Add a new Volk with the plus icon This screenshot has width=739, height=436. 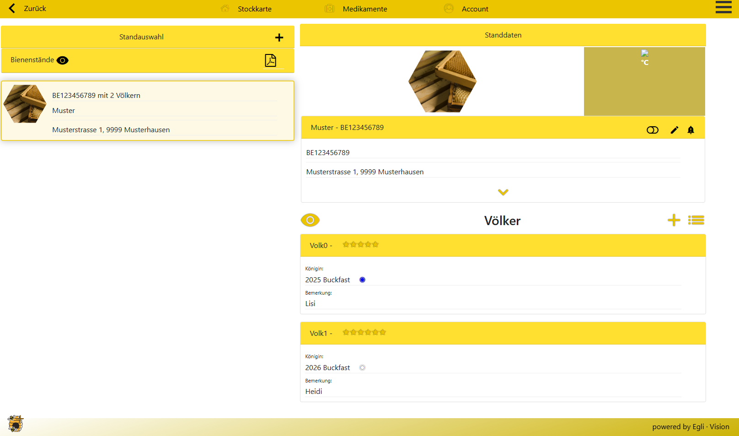tap(674, 220)
